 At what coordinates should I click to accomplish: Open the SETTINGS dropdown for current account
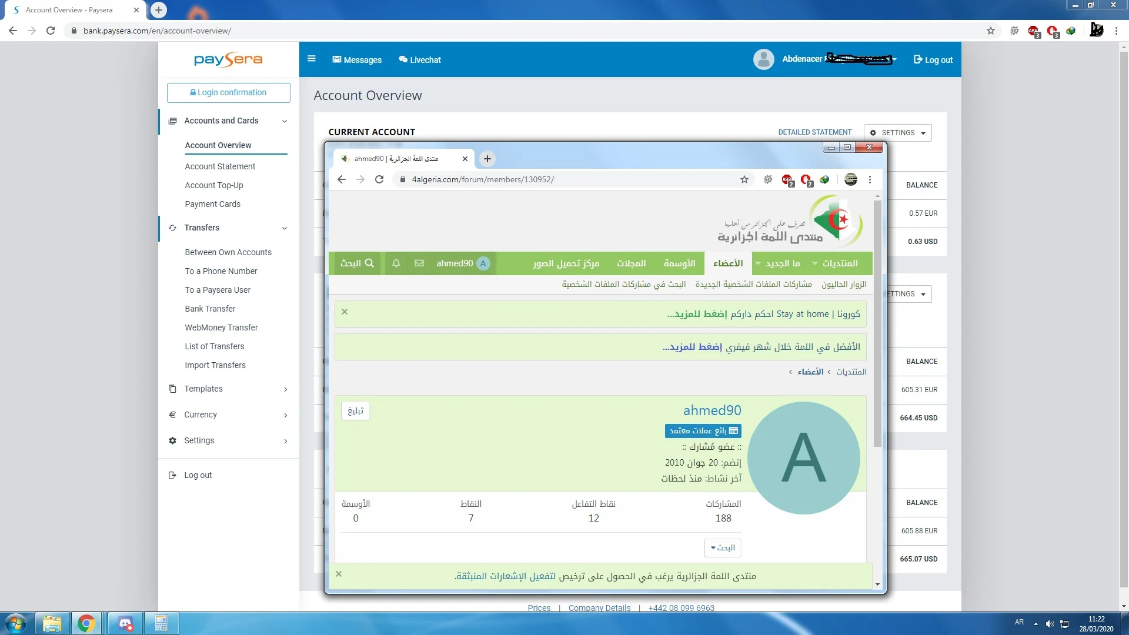(897, 133)
